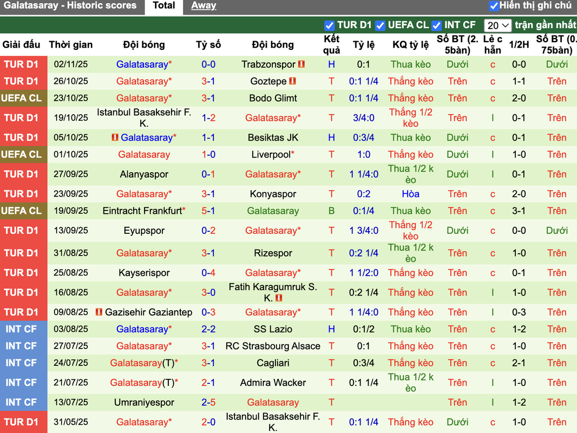The width and height of the screenshot is (577, 433).
Task: Click the 2-2 score against SS Lazio
Action: click(x=208, y=329)
